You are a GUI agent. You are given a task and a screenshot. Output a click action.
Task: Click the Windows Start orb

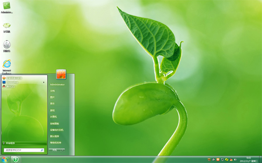pyautogui.click(x=5, y=160)
